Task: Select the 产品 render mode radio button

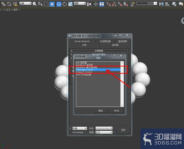Action: [x=70, y=128]
